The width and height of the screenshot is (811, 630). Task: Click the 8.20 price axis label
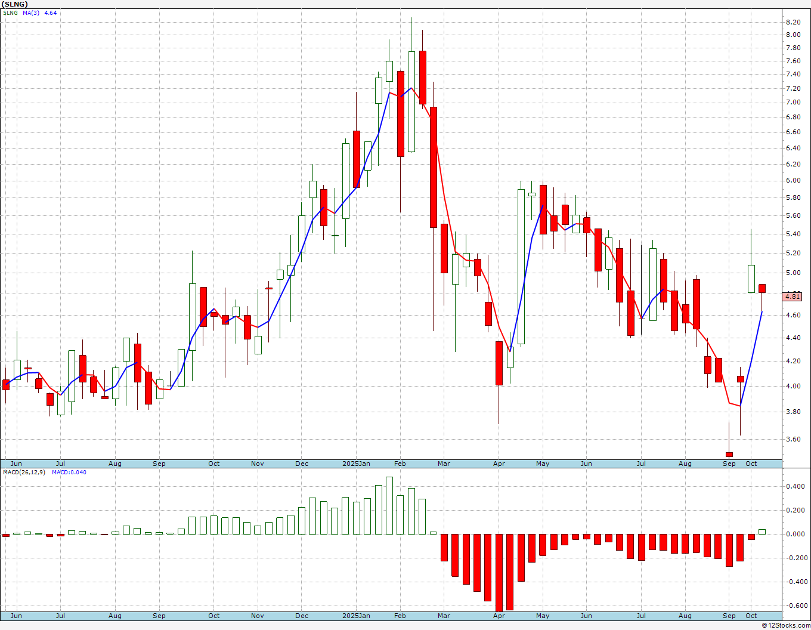pyautogui.click(x=793, y=22)
